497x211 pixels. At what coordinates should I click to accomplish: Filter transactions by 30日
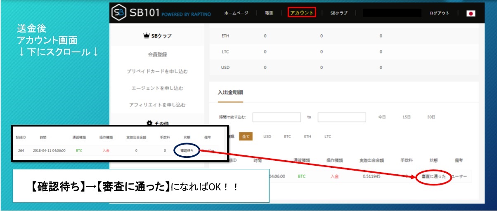[431, 117]
